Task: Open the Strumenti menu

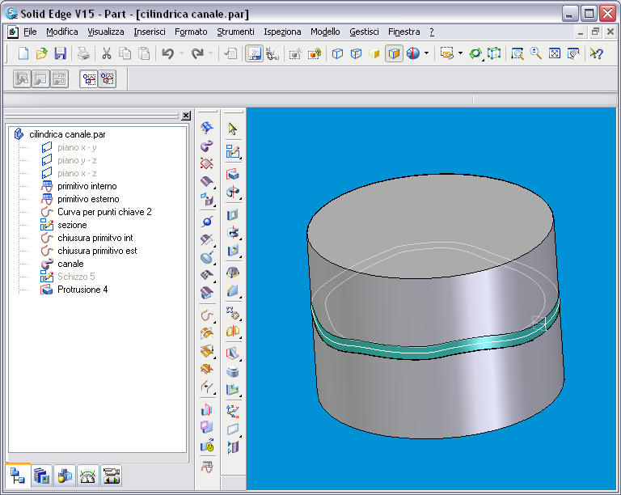Action: [235, 32]
